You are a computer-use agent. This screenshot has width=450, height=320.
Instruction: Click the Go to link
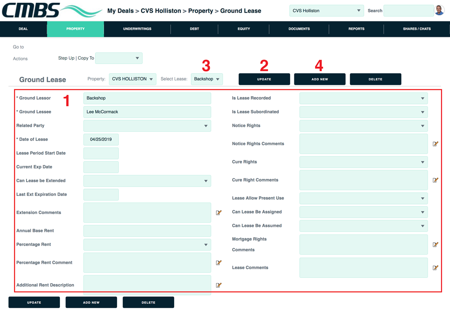coord(18,47)
